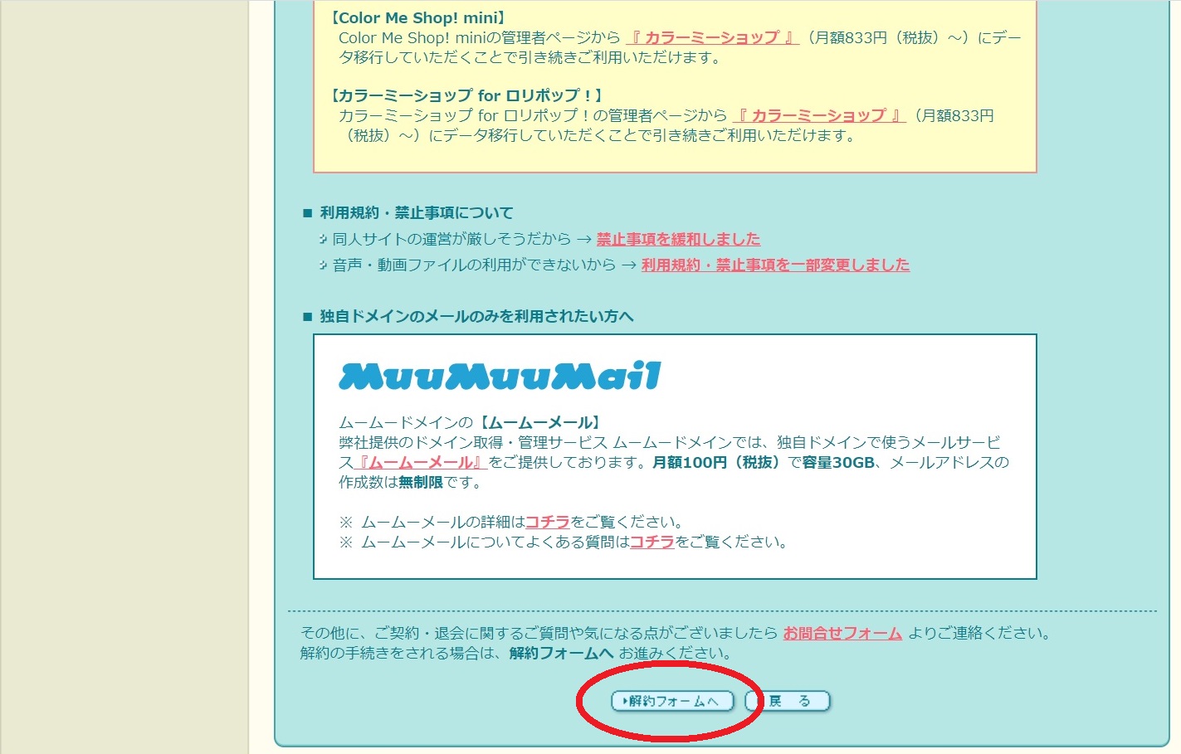
Task: Select the 【Color Me Shop! mini】 heading
Action: tap(418, 18)
